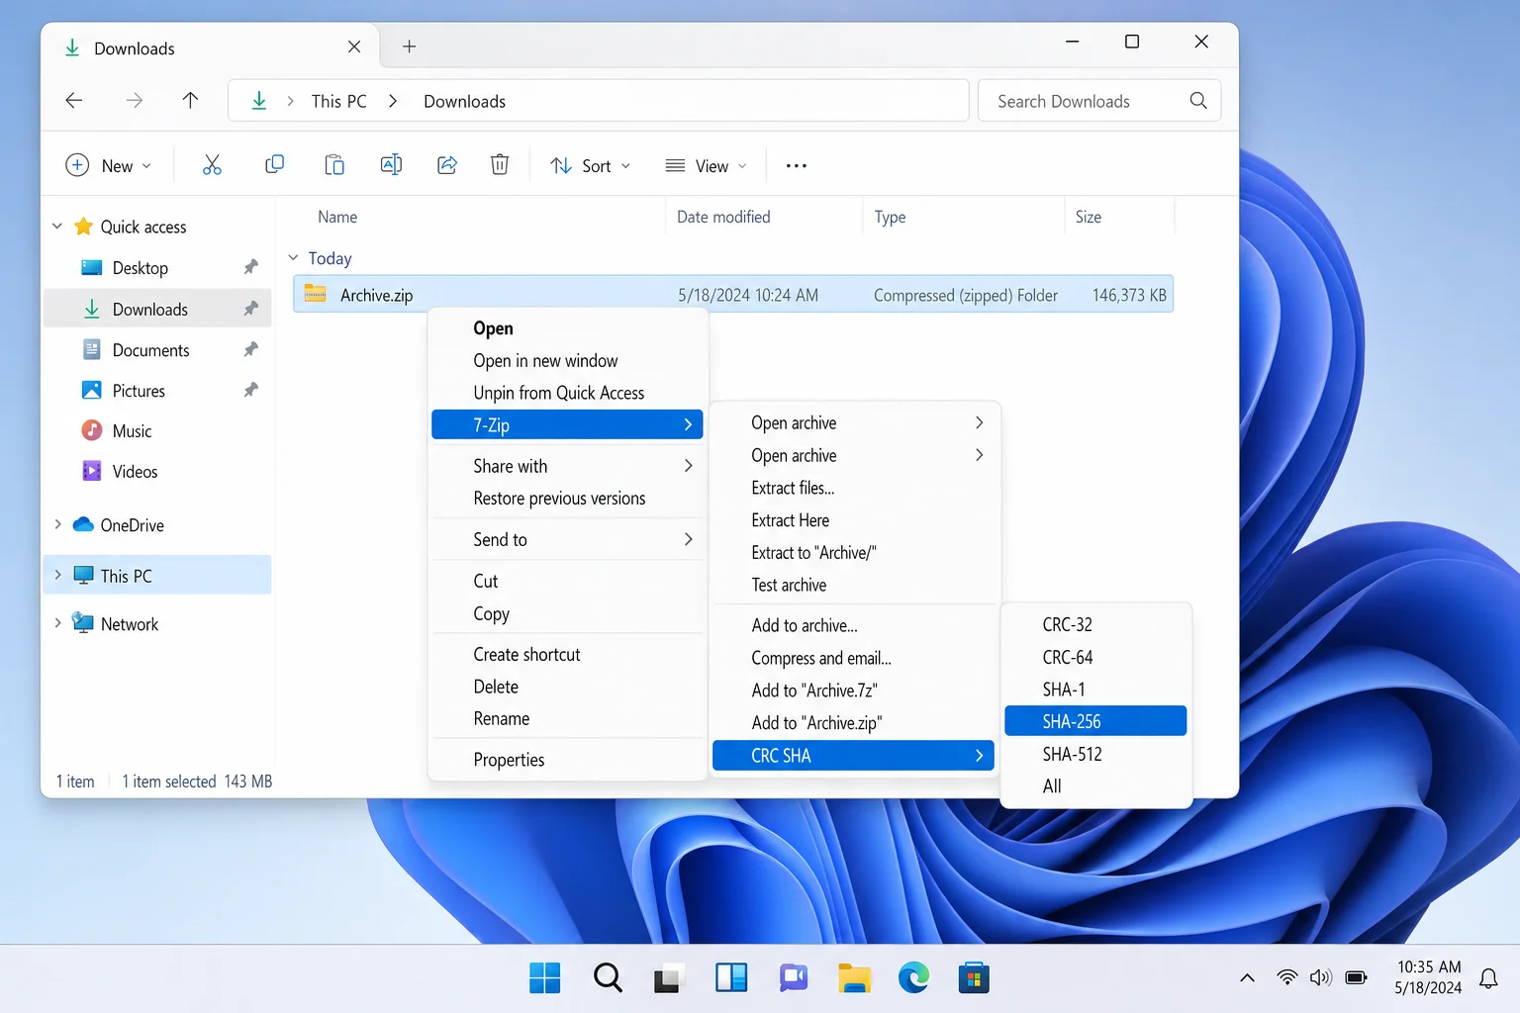1520x1013 pixels.
Task: Select the Archive.zip file row
Action: 733,294
